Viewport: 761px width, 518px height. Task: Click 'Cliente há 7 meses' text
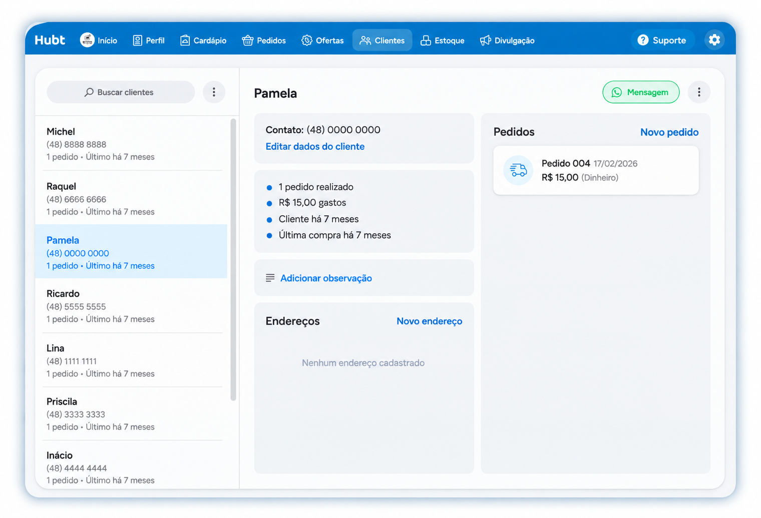(318, 219)
